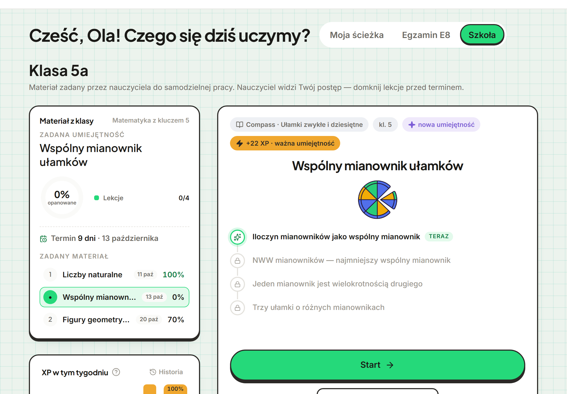Click the Compass · Ułamki zwykłe i dziesiętne chip

[299, 125]
